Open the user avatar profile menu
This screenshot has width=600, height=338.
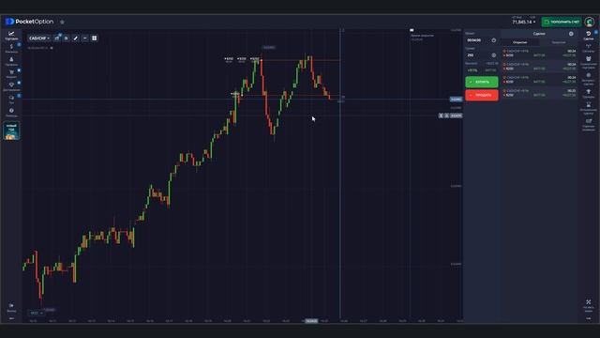(x=590, y=22)
